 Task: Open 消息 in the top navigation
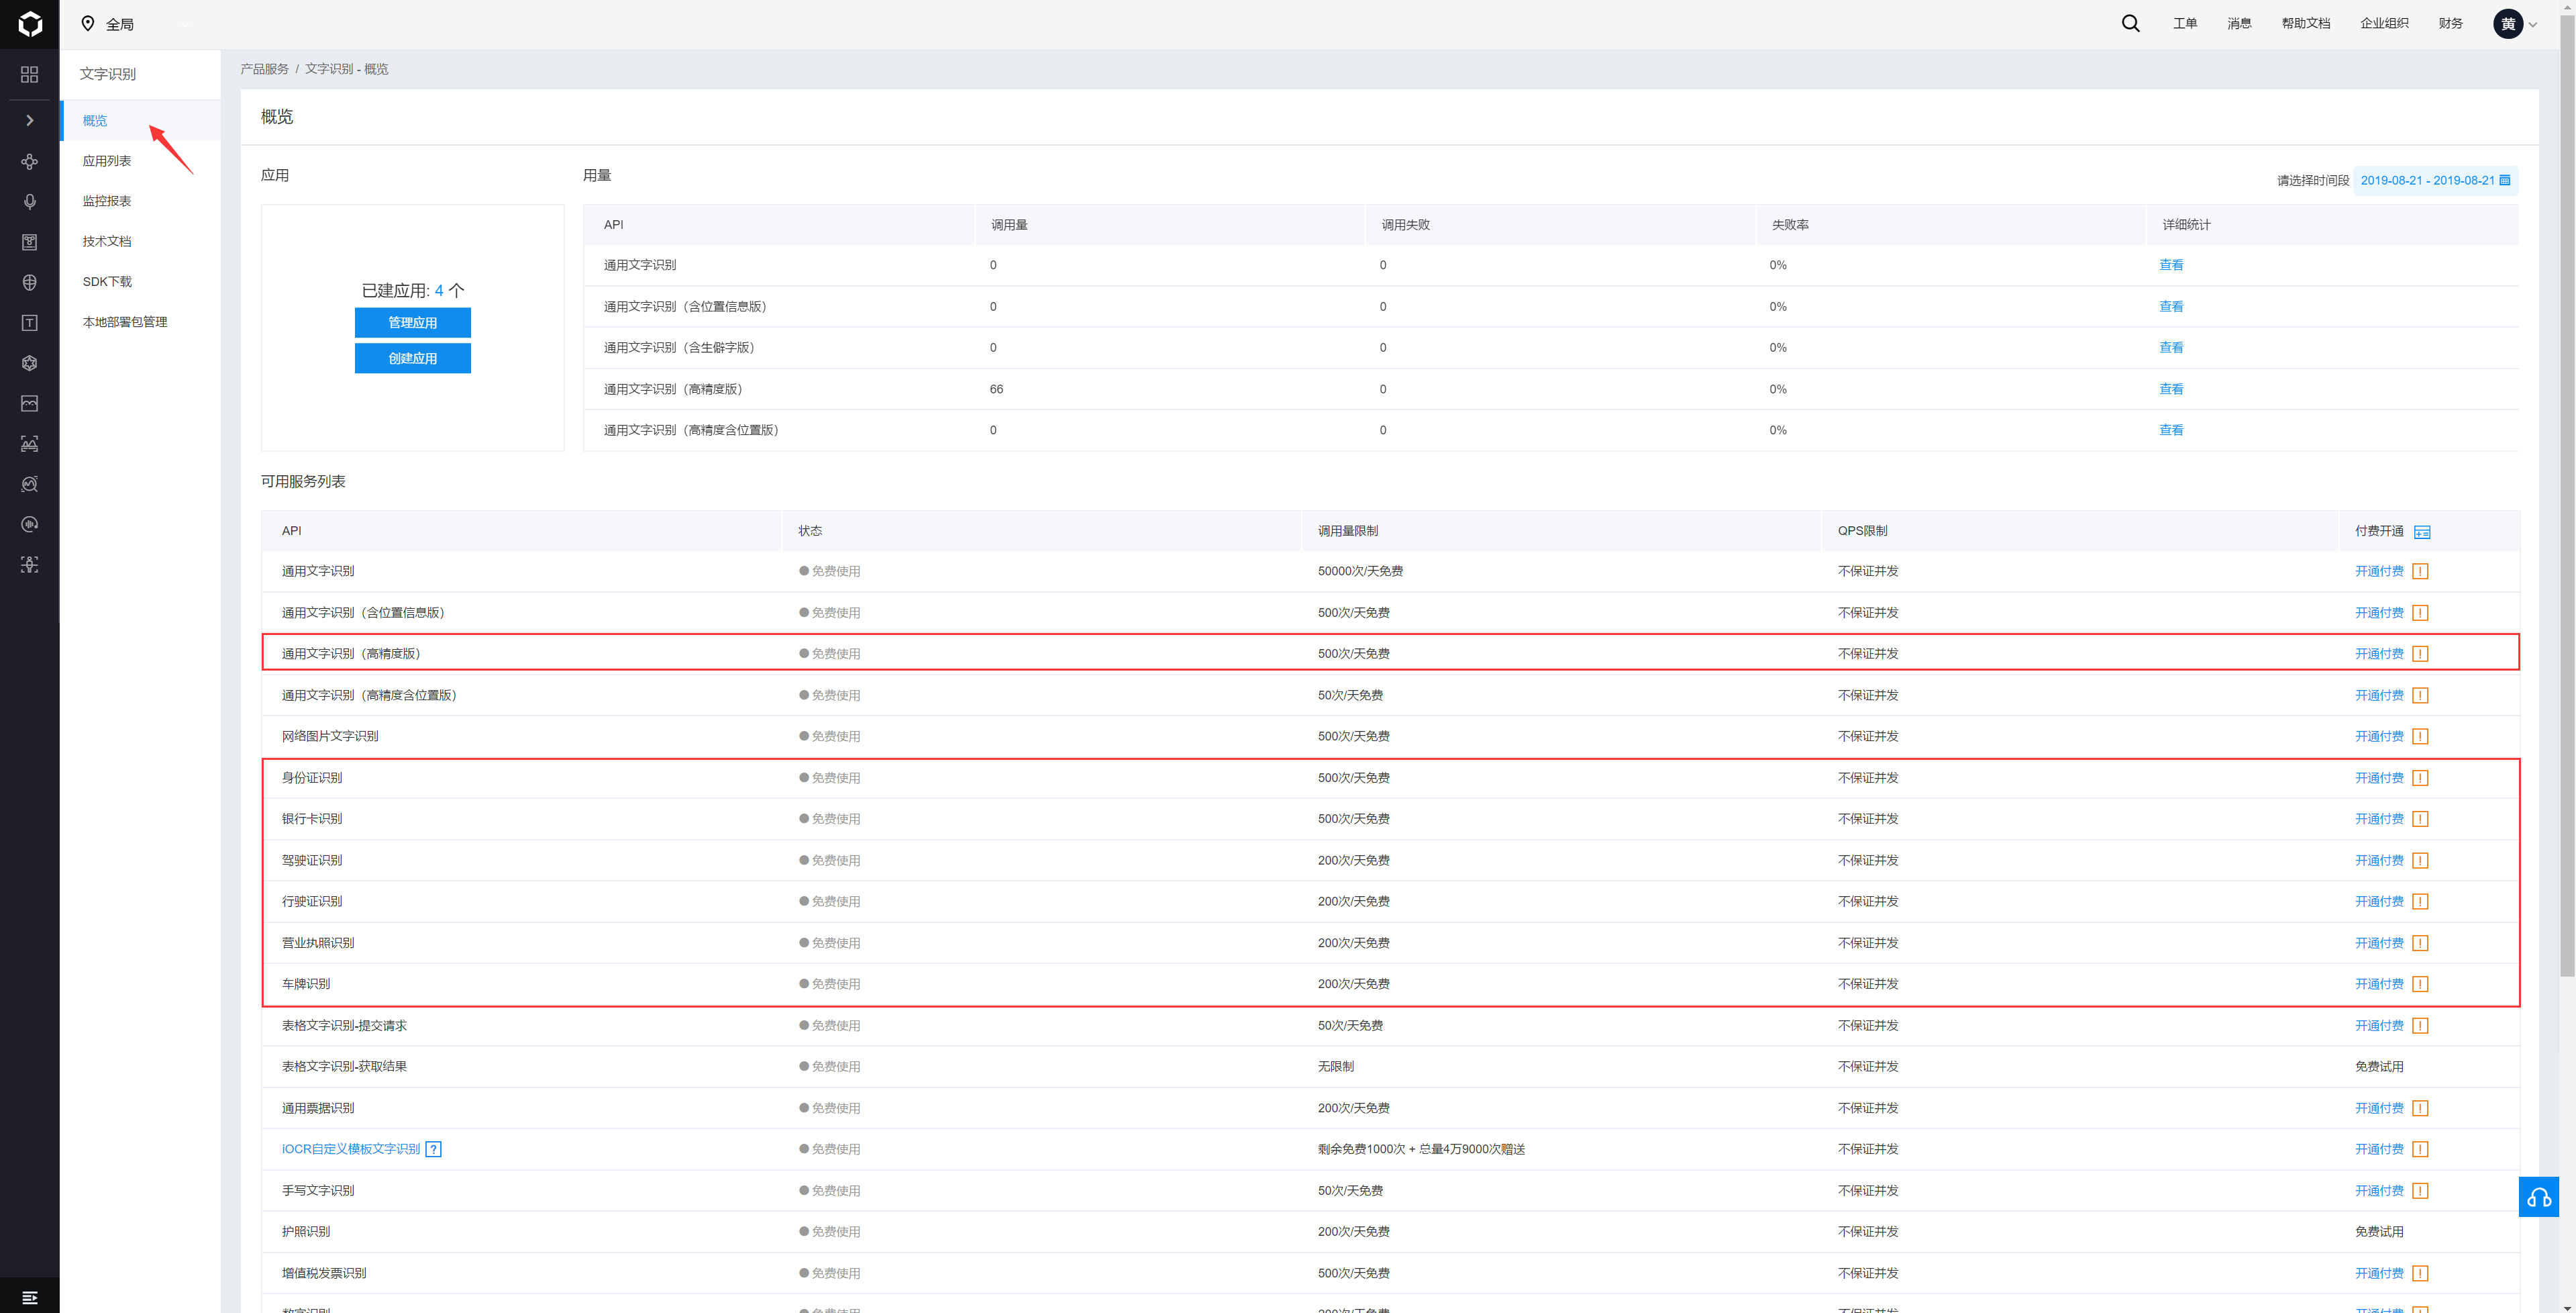point(2239,23)
